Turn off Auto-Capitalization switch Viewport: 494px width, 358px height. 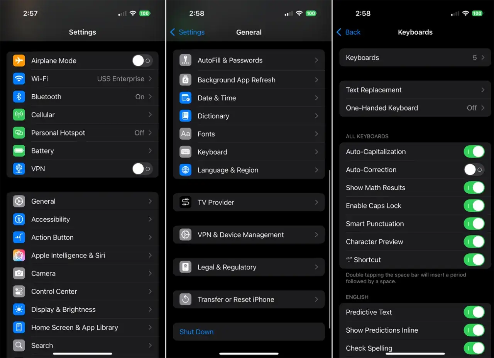[x=474, y=152]
